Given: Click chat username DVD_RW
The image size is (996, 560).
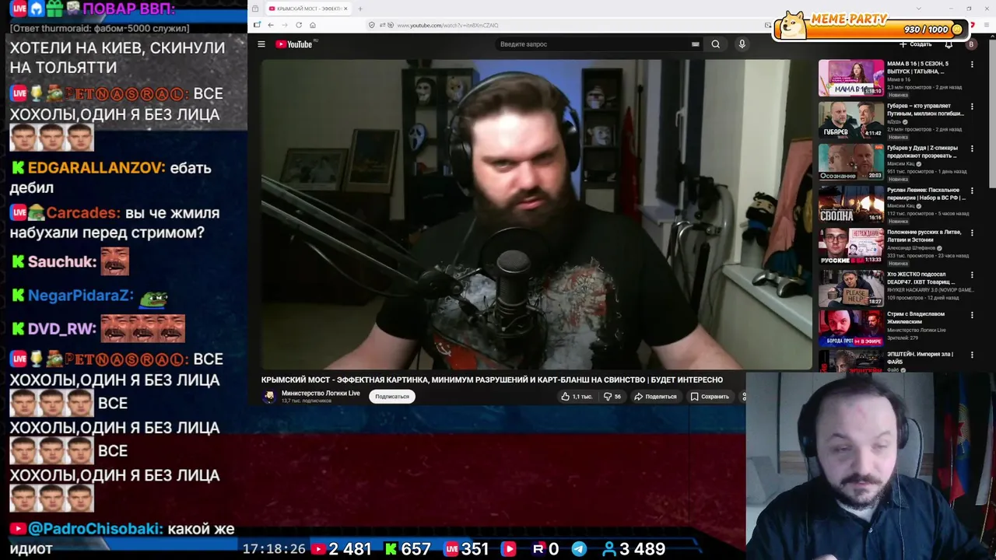Looking at the screenshot, I should pyautogui.click(x=62, y=329).
